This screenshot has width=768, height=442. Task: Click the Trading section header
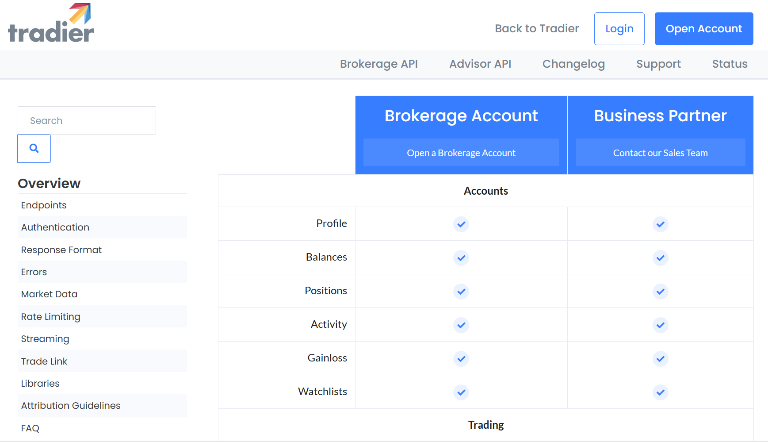point(486,425)
